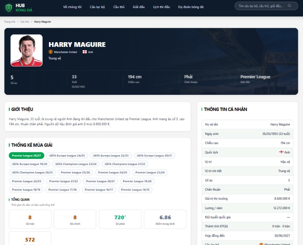Click the England flag next to Anh in header
The image size is (303, 245).
click(x=85, y=52)
